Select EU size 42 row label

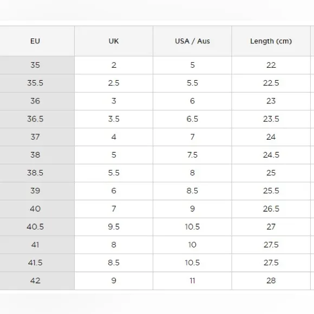[35, 280]
